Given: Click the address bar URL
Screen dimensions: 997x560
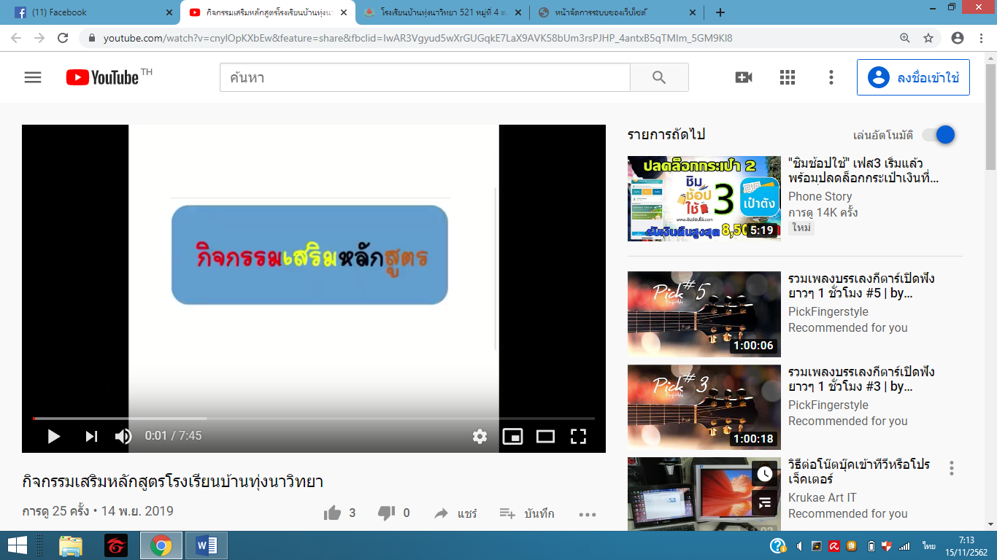Looking at the screenshot, I should point(417,38).
